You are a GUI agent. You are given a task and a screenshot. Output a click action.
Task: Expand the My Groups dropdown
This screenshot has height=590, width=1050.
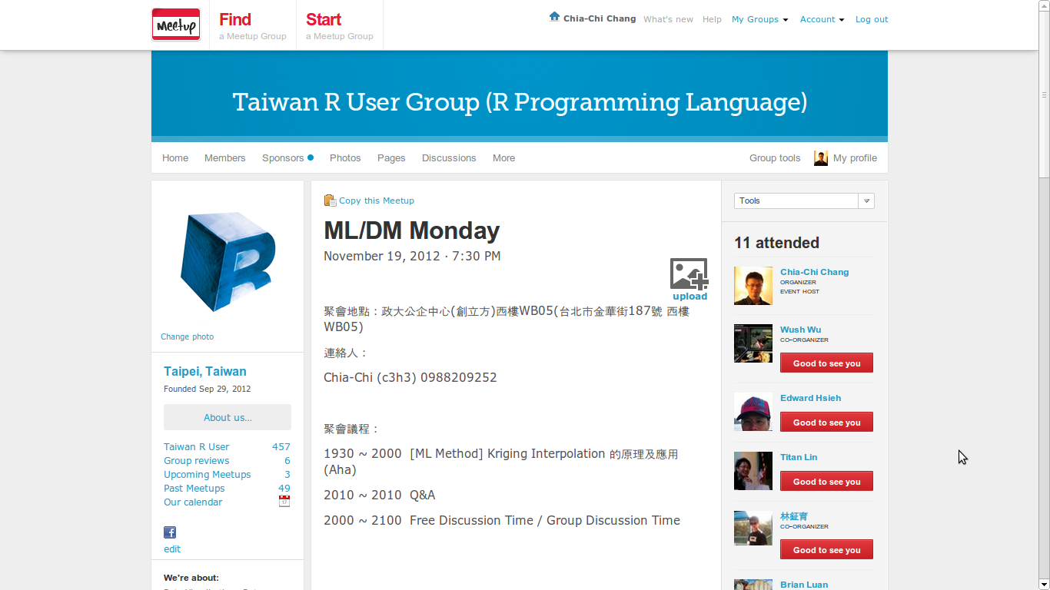[759, 19]
